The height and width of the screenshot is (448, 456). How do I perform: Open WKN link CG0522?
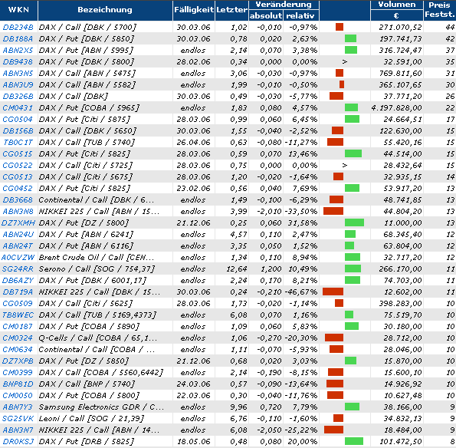click(18, 166)
